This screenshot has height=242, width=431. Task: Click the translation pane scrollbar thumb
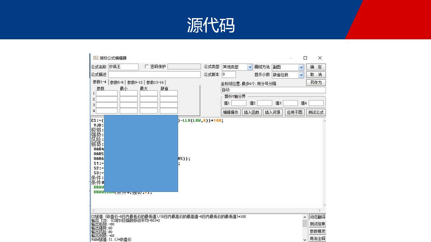pos(305,224)
